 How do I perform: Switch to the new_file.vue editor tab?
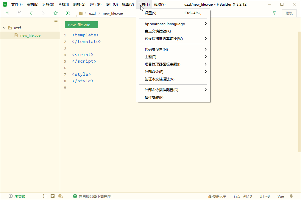[x=81, y=25]
